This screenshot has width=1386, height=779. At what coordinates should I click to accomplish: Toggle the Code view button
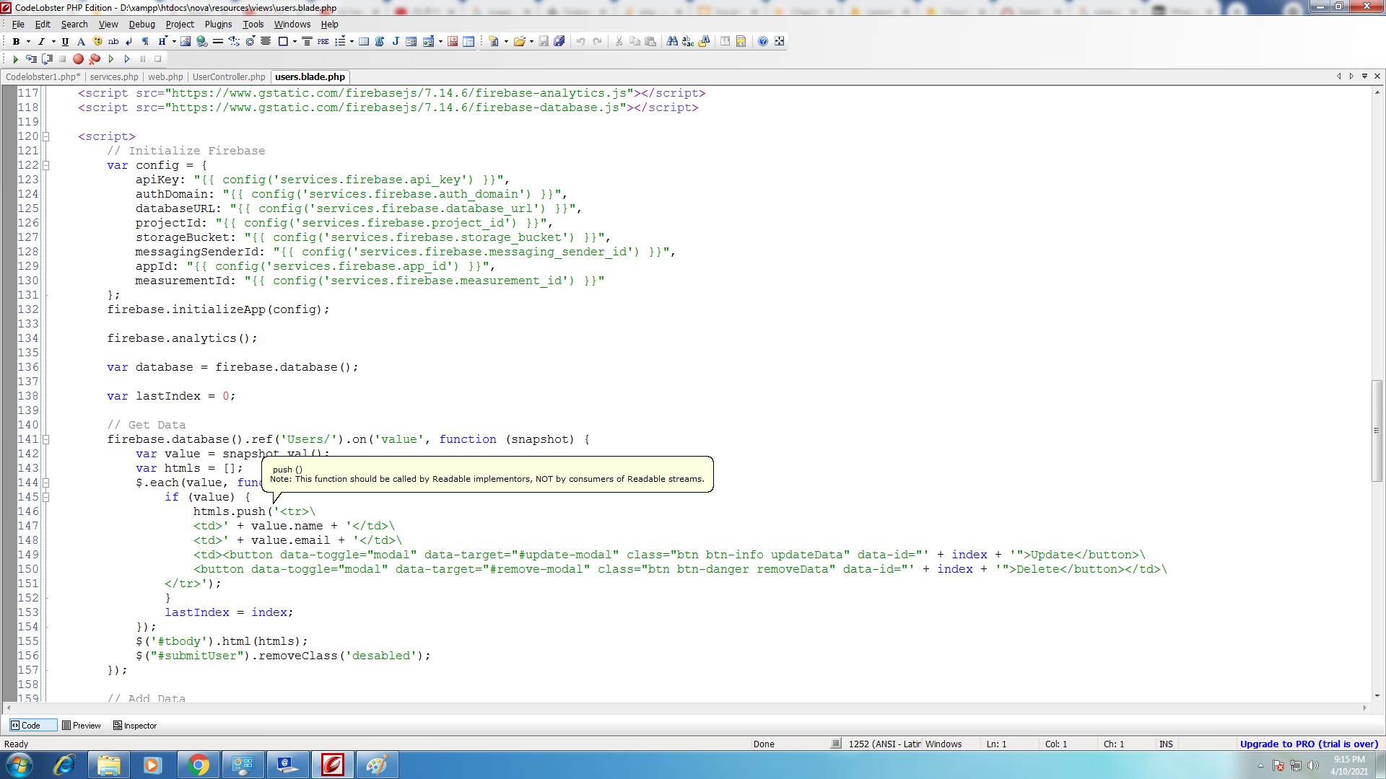tap(26, 725)
